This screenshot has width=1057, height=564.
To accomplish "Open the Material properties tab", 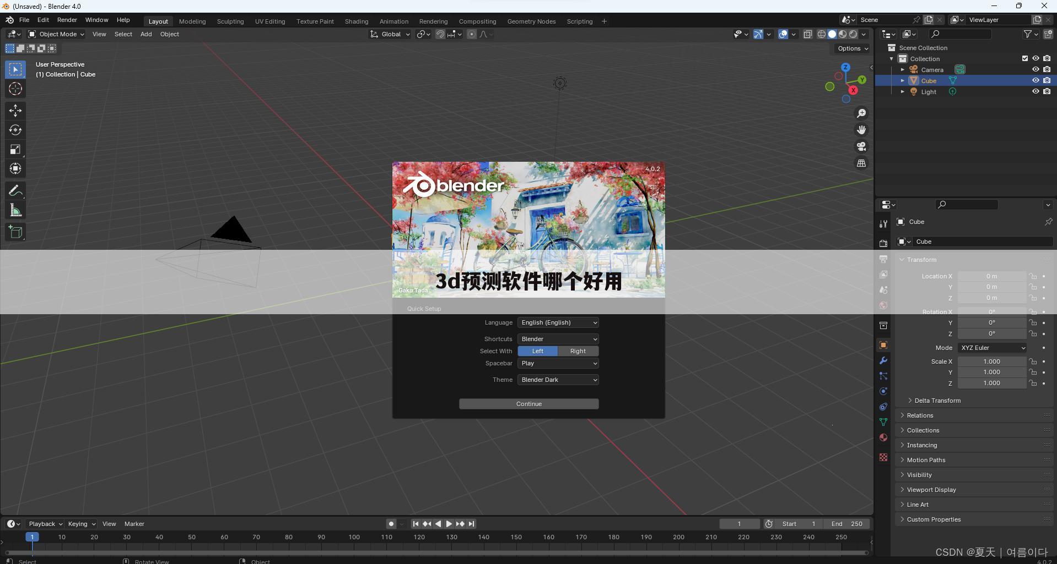I will point(883,437).
